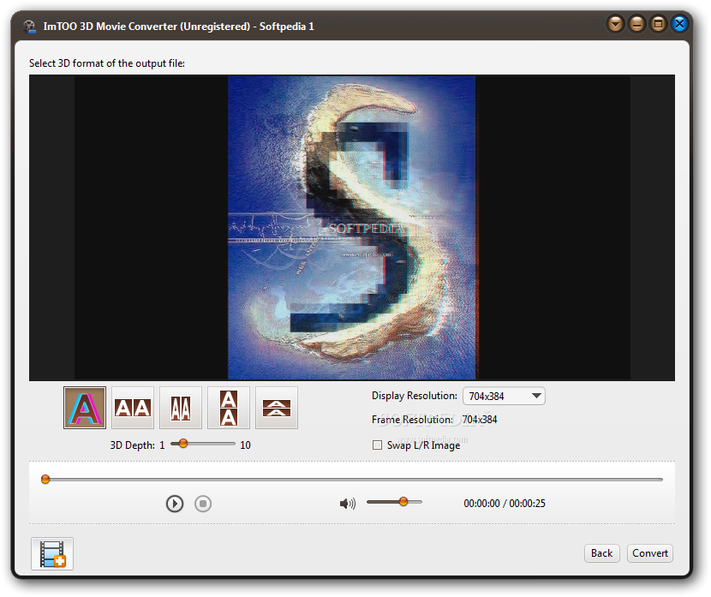711x597 pixels.
Task: Mute audio with the speaker icon
Action: pyautogui.click(x=347, y=503)
